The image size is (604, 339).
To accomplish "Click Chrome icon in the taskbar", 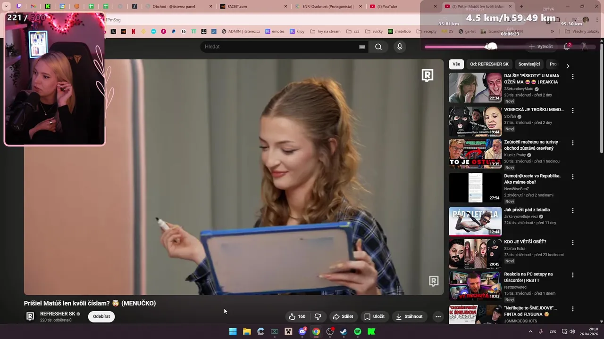I will [316, 331].
